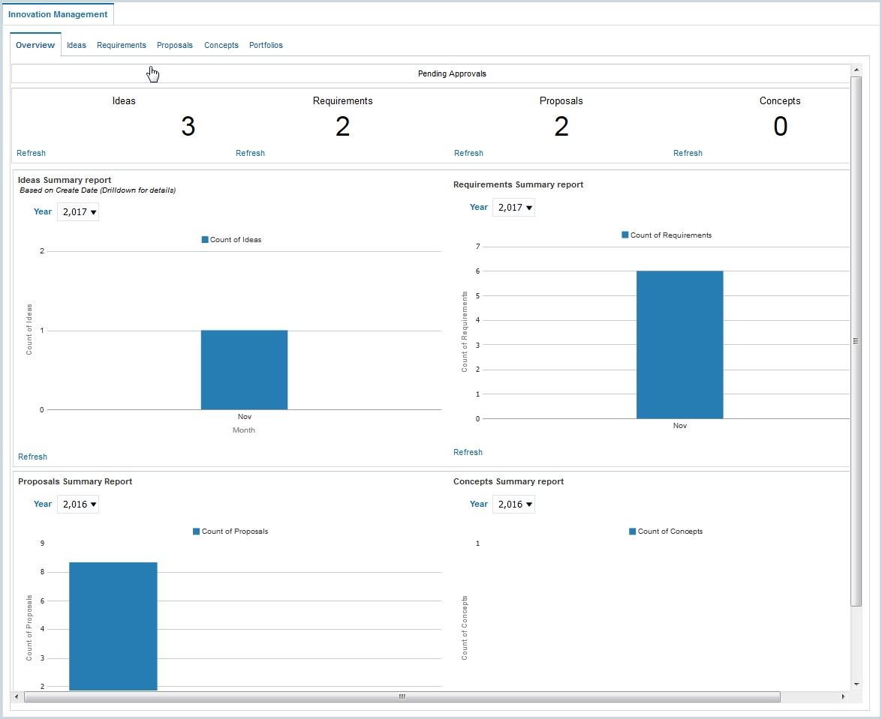Click the November bar in Requirements chart
The width and height of the screenshot is (882, 719).
click(679, 345)
